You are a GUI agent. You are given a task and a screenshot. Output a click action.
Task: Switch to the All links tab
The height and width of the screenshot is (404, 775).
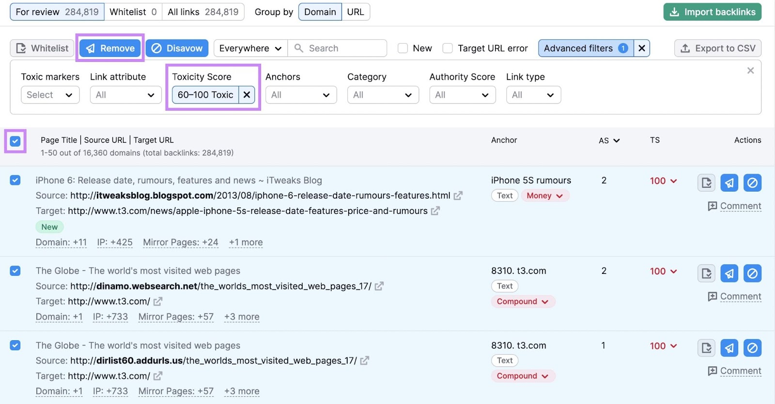pos(203,12)
